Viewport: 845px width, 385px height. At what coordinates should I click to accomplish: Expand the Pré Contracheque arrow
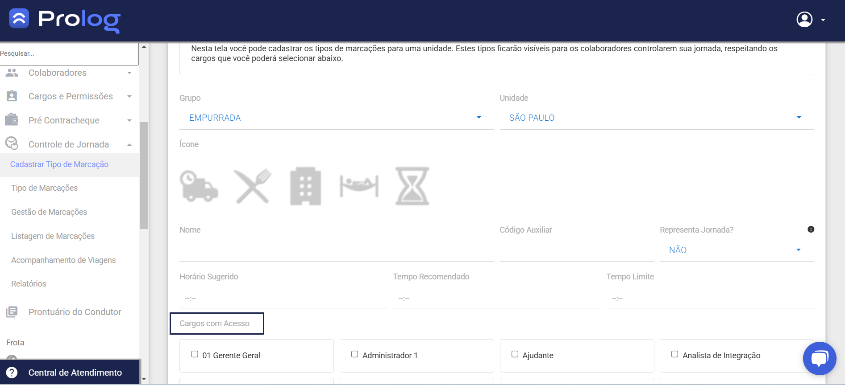click(x=129, y=120)
